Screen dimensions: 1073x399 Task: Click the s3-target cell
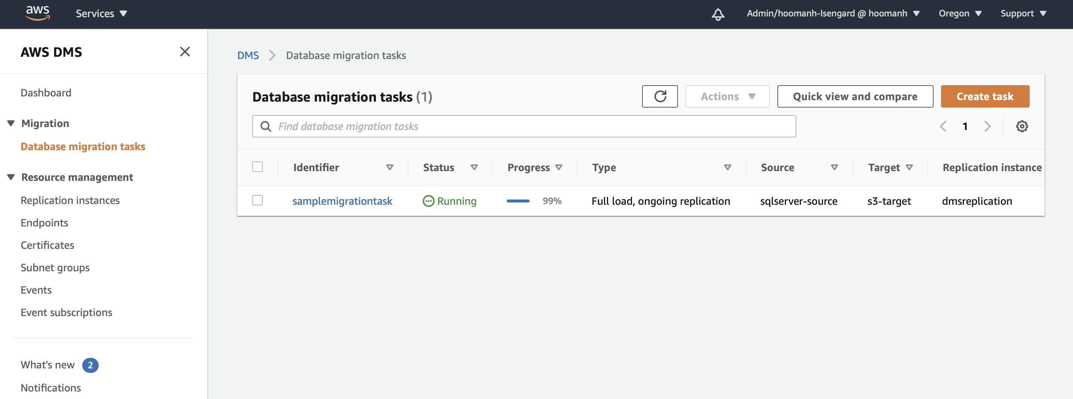tap(889, 201)
